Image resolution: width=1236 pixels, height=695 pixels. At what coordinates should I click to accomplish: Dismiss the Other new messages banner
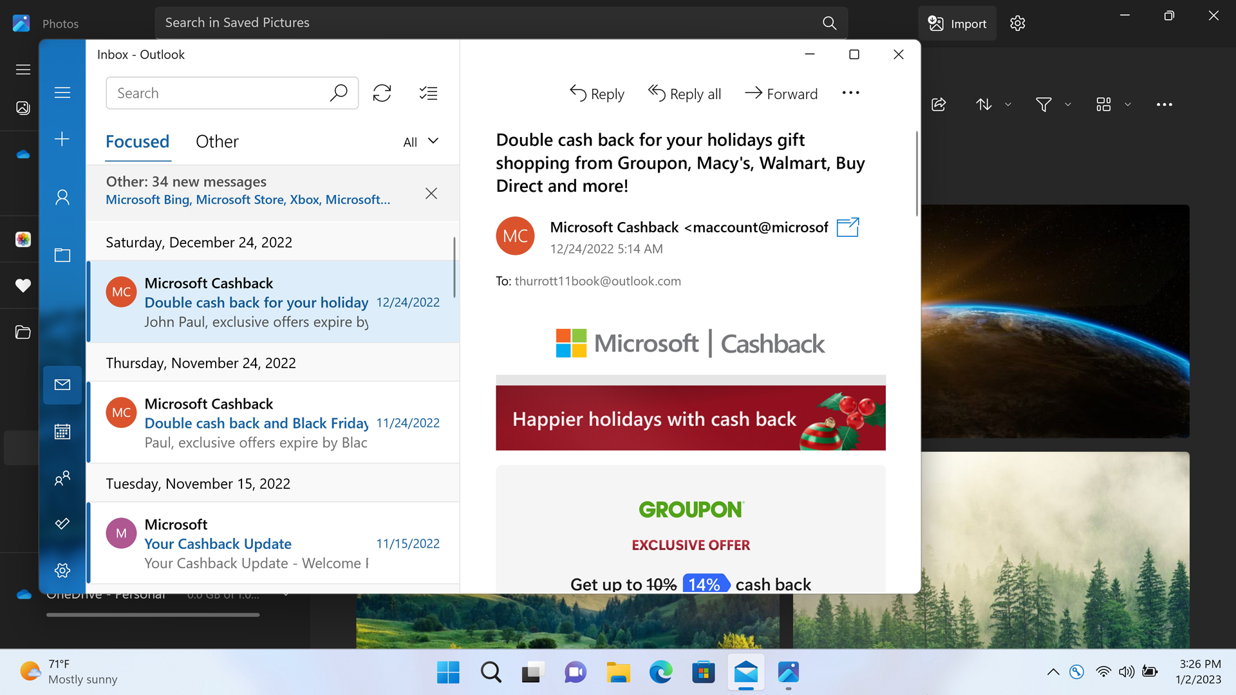(x=431, y=193)
